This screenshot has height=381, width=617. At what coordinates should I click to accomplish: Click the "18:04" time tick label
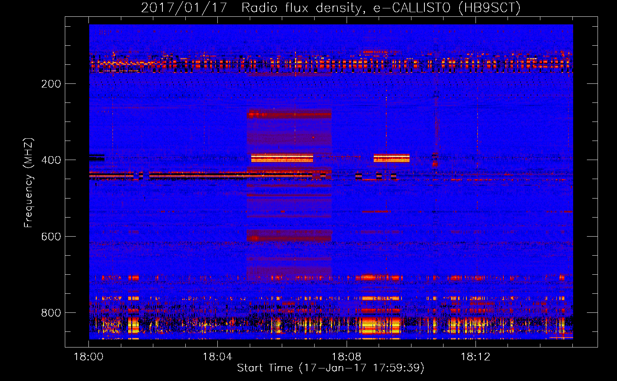(217, 357)
